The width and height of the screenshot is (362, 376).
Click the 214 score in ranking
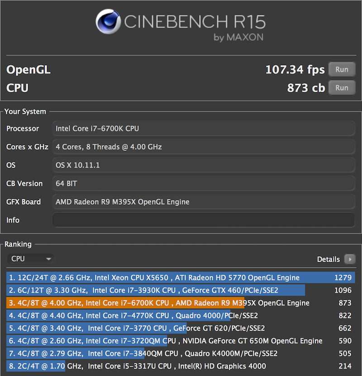coord(345,366)
